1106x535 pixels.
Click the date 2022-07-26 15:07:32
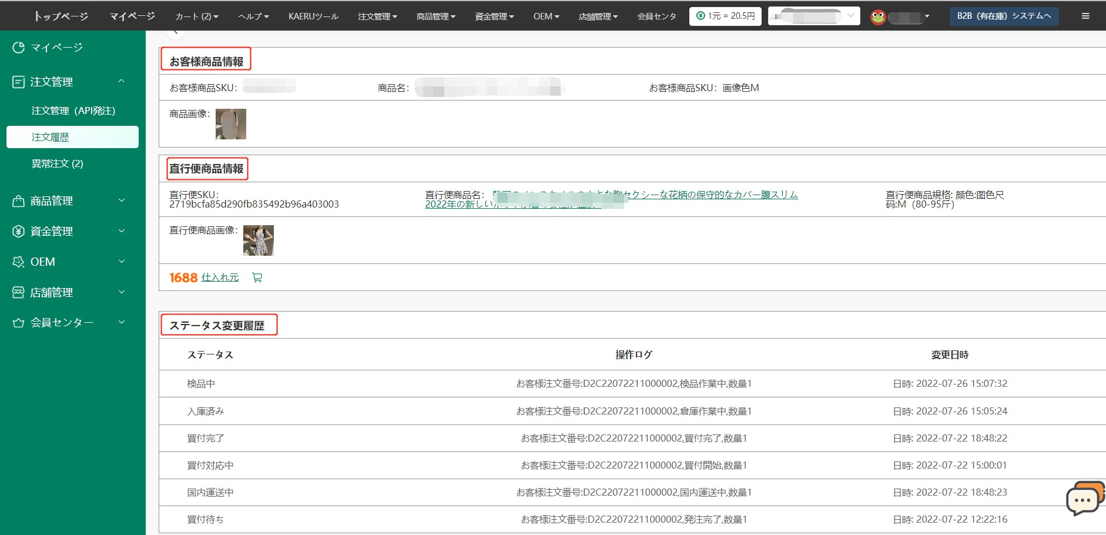(x=961, y=384)
